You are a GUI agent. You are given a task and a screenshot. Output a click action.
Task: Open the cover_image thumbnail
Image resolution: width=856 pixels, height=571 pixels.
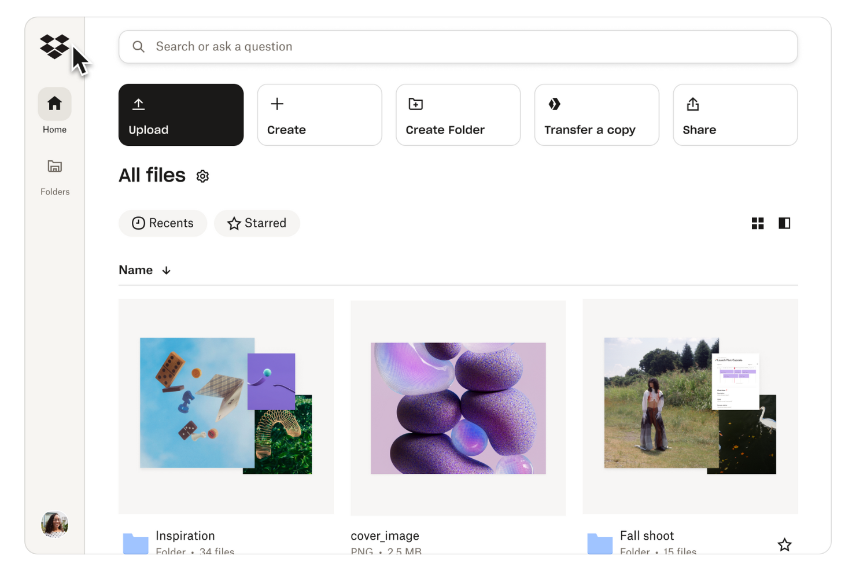(x=457, y=407)
